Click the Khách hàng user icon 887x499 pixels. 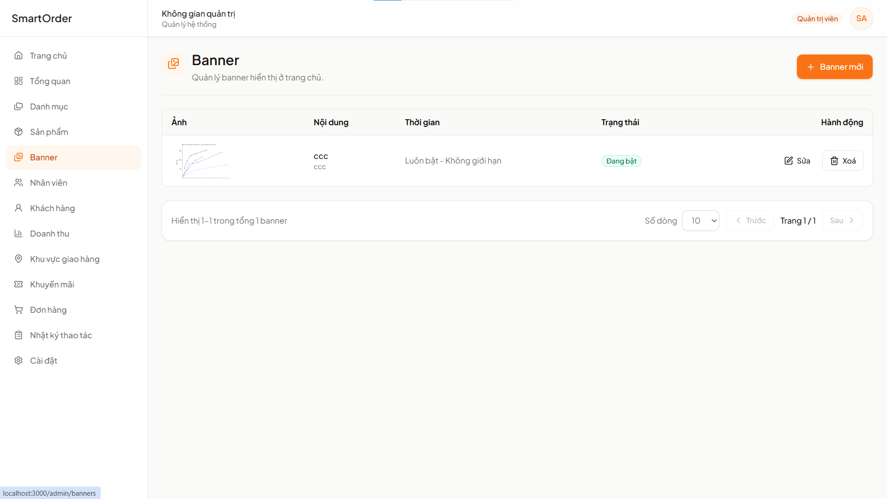point(18,208)
